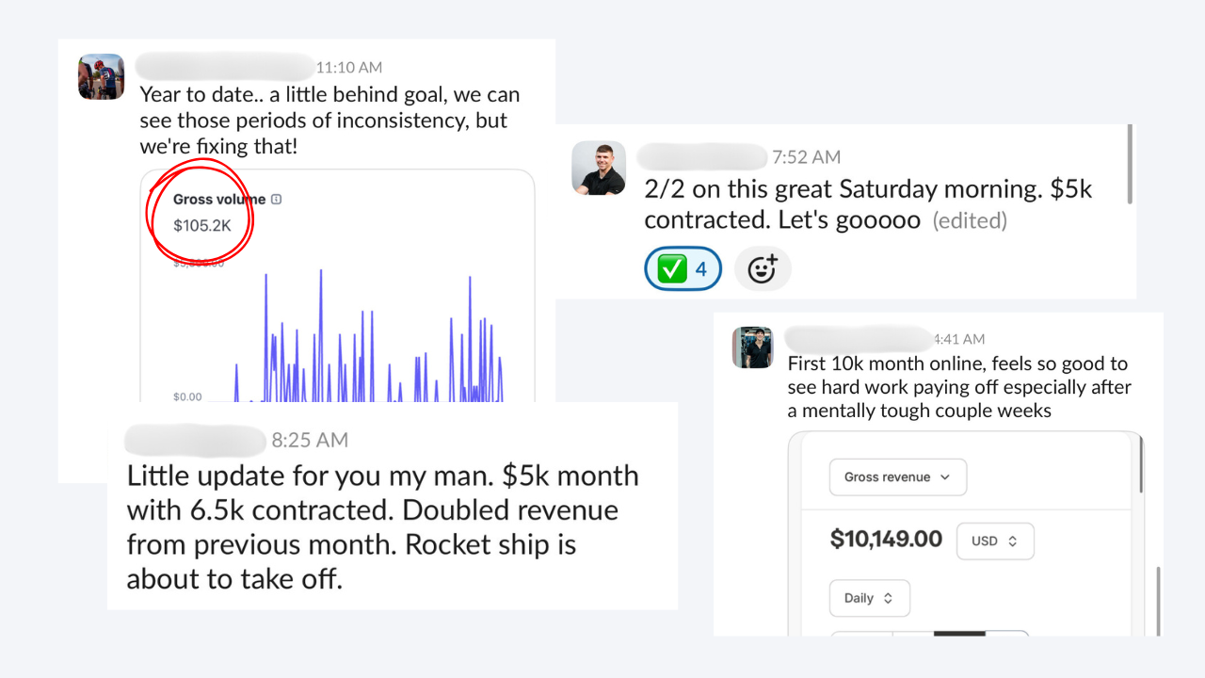Click the 4:41 AM message timestamp

coord(958,339)
